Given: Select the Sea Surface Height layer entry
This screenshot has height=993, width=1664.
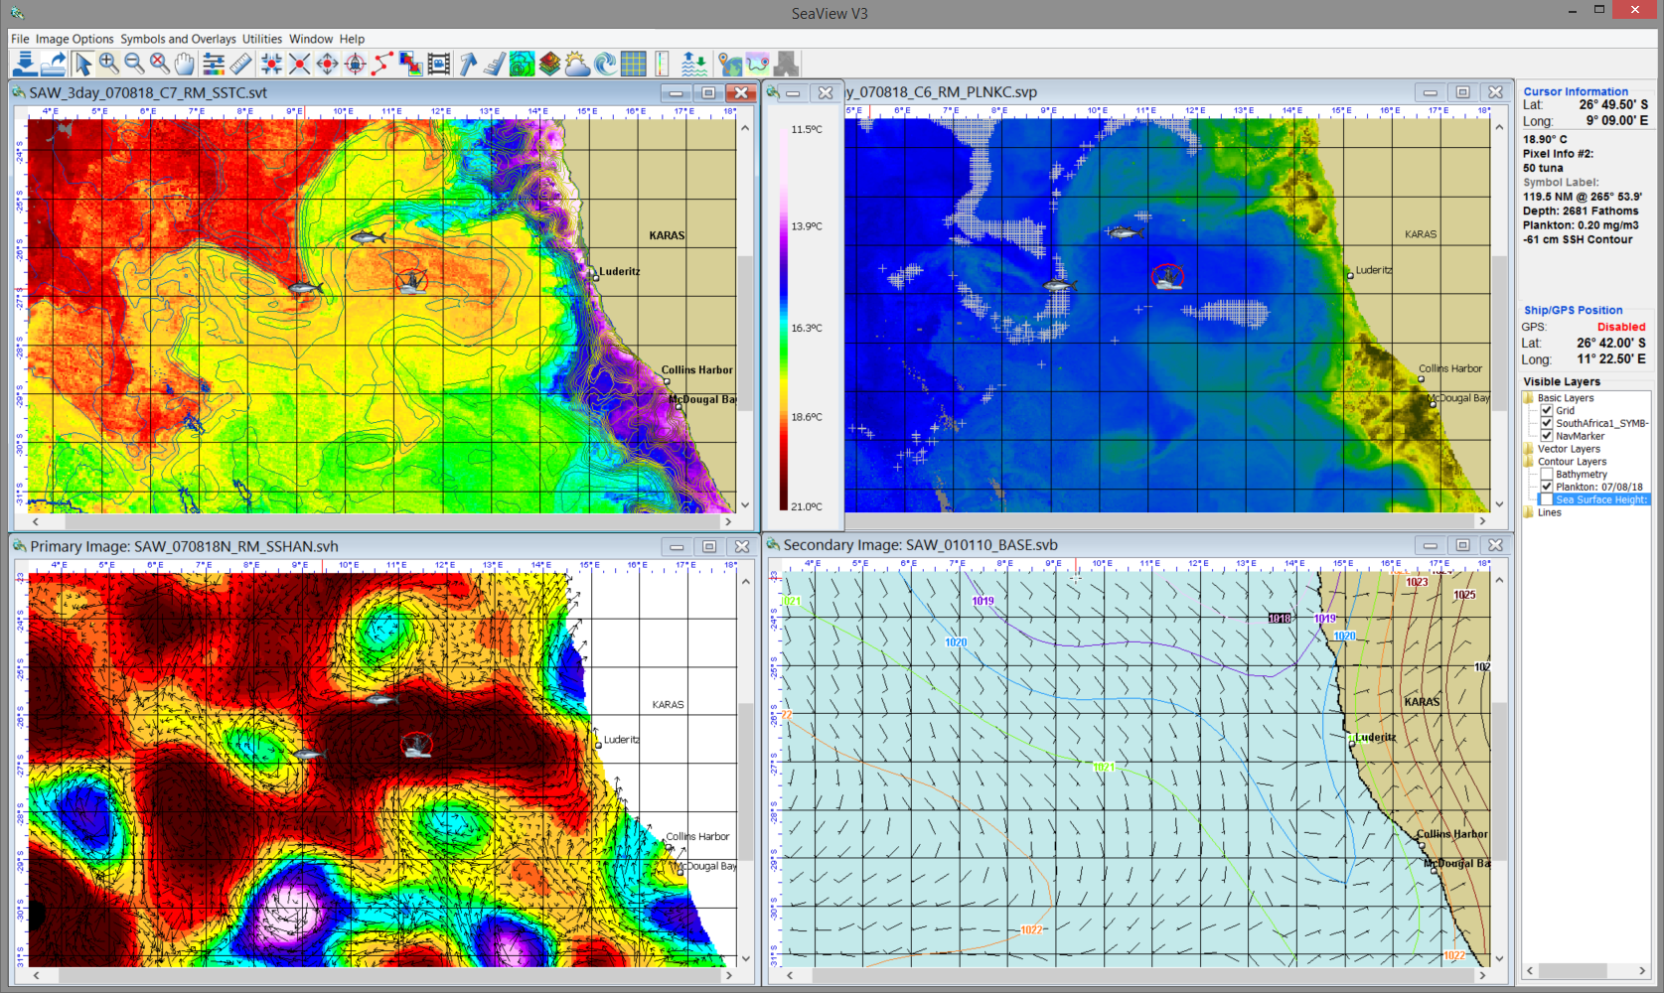Looking at the screenshot, I should (1599, 499).
